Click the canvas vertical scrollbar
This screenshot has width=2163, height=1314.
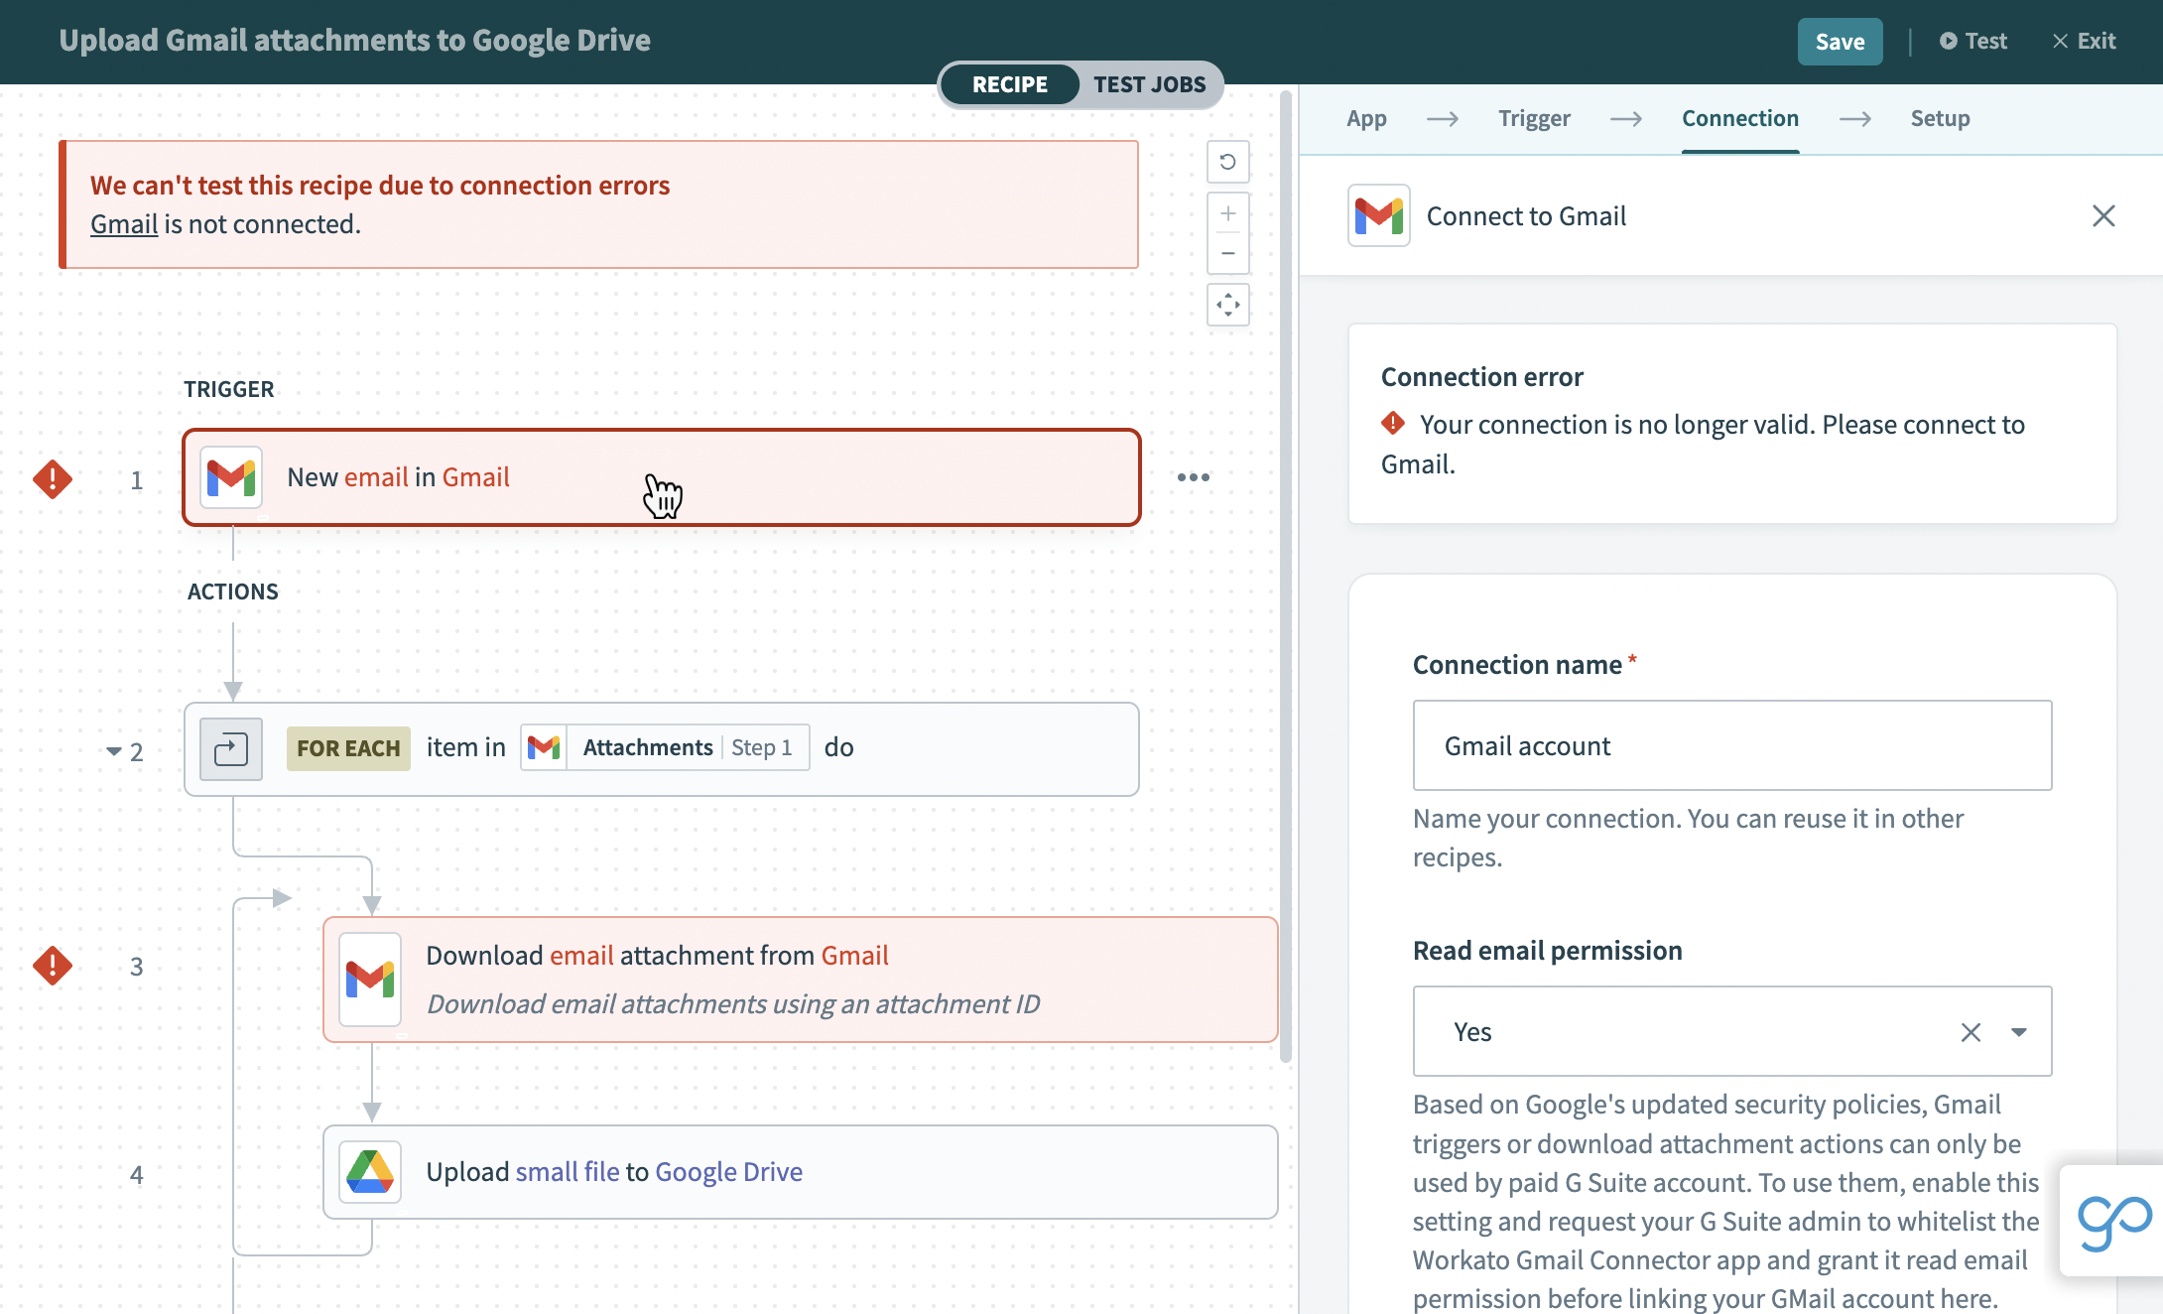(1285, 576)
